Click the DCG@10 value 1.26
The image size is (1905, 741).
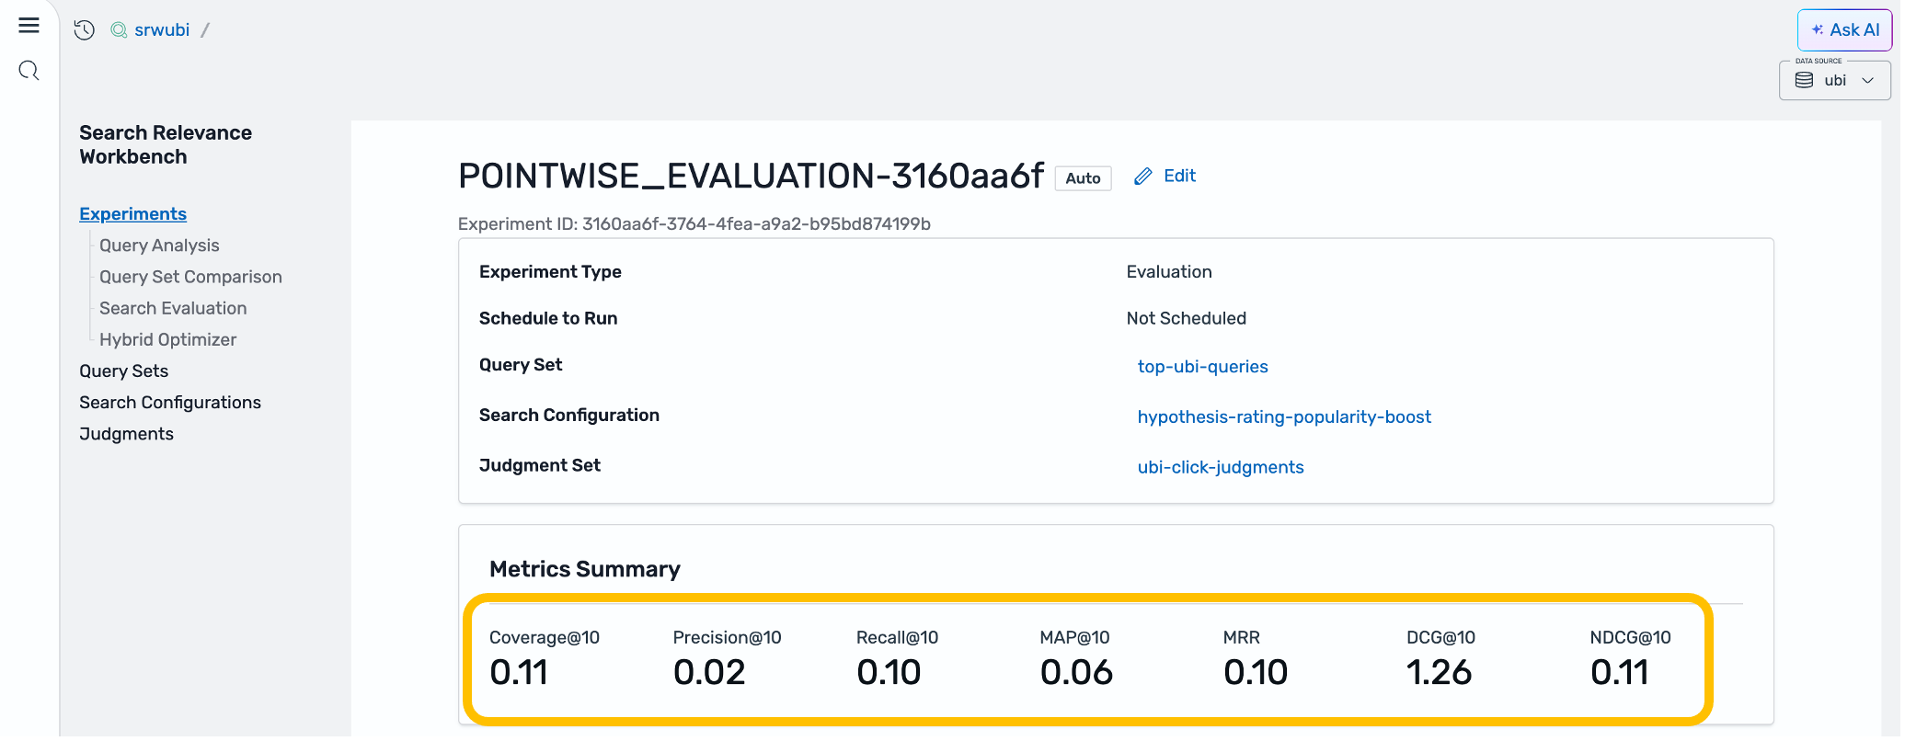pos(1439,673)
